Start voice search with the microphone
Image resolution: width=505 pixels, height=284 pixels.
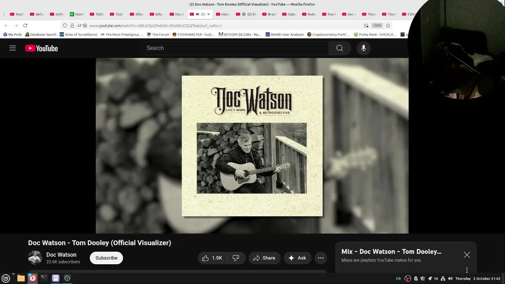tap(364, 48)
